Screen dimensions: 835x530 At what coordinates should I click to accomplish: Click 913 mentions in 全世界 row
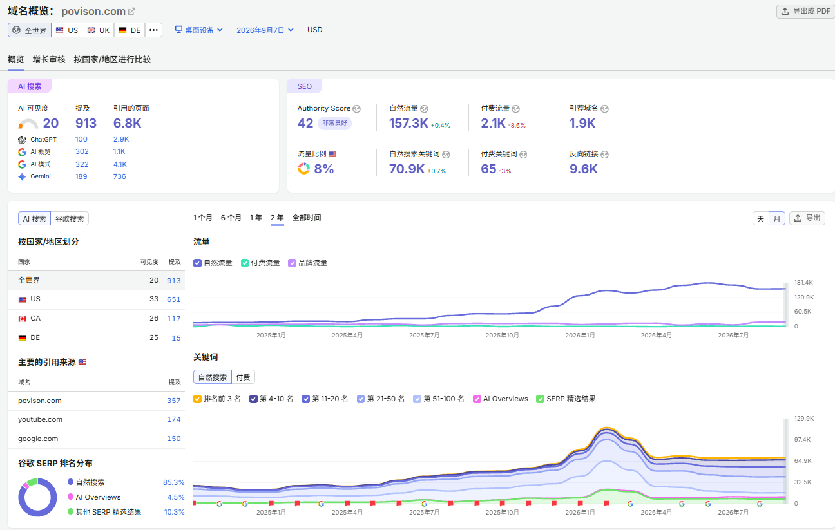coord(174,281)
